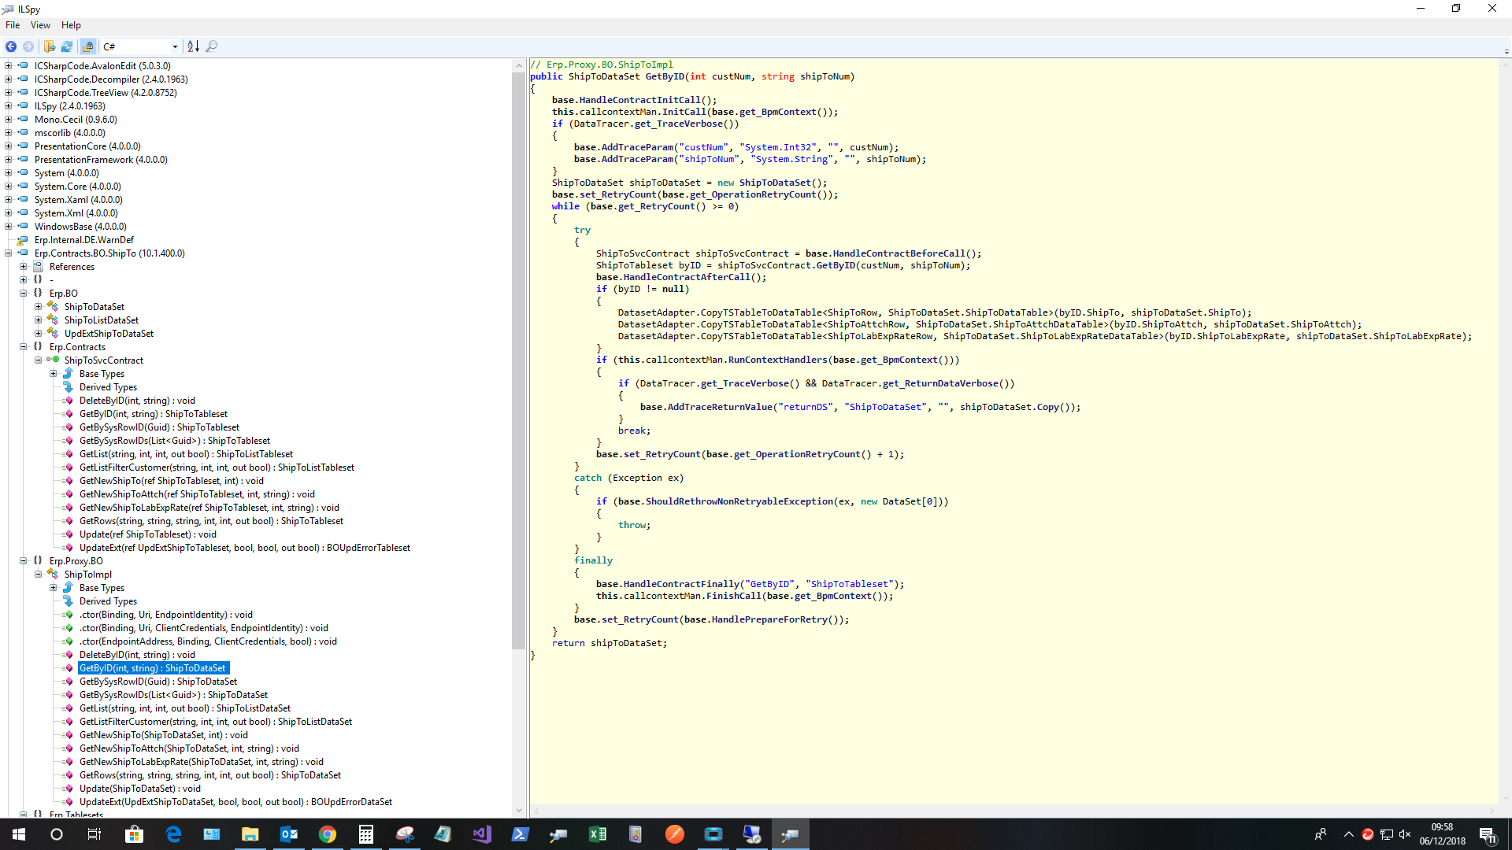Expand the mscorlib assembly node
The height and width of the screenshot is (850, 1512).
(8, 133)
